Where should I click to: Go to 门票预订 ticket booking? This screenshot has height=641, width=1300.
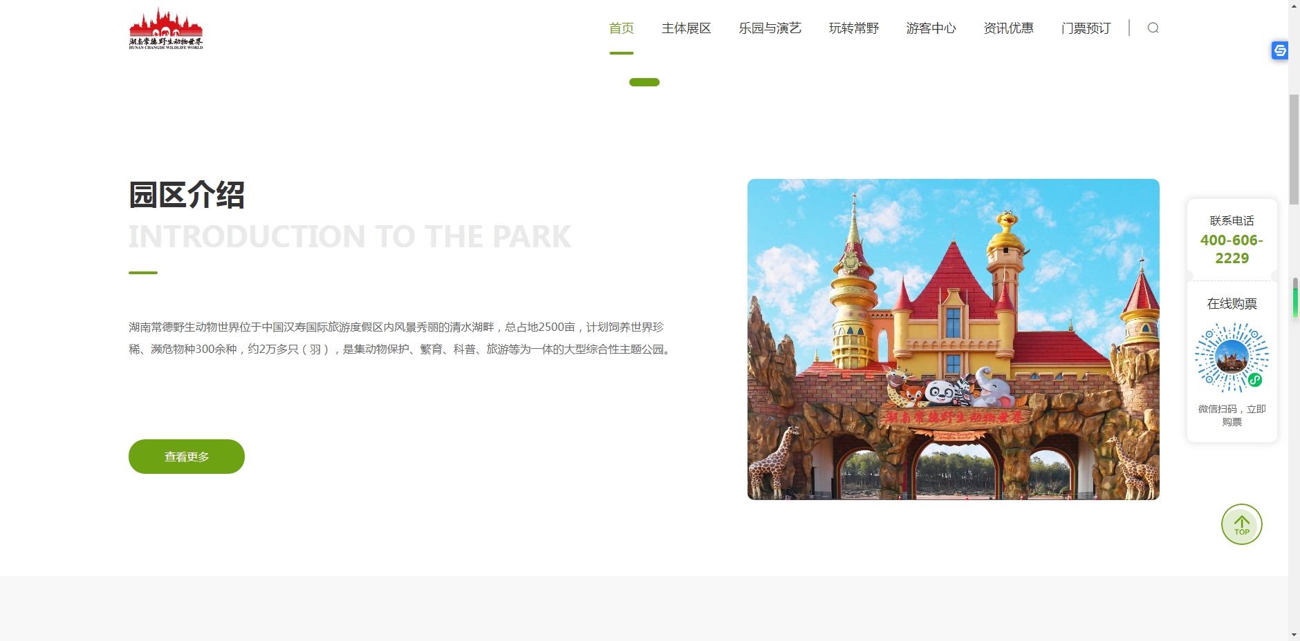pos(1086,28)
